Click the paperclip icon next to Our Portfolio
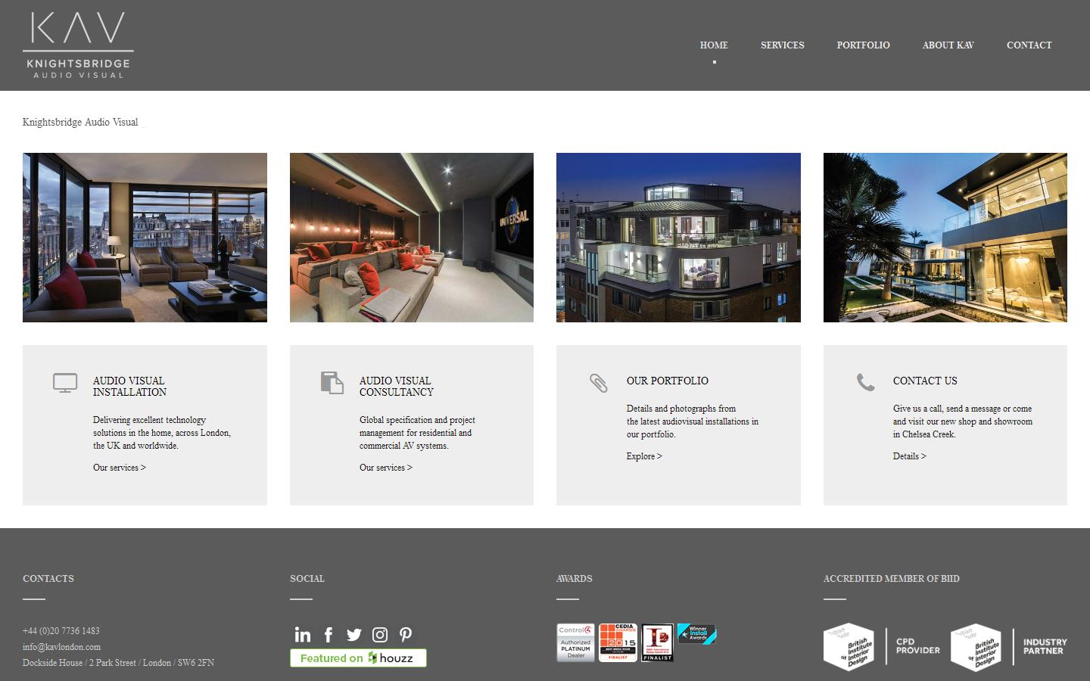The height and width of the screenshot is (681, 1090). (x=599, y=384)
